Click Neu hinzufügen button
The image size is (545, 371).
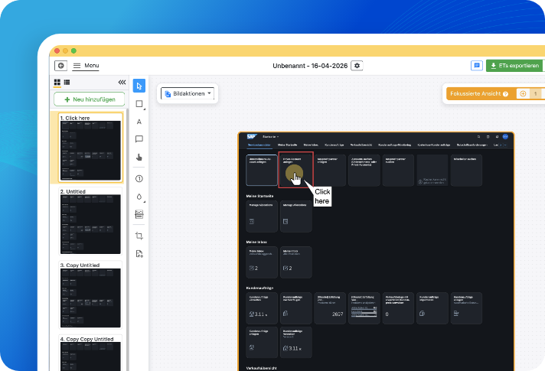(90, 99)
